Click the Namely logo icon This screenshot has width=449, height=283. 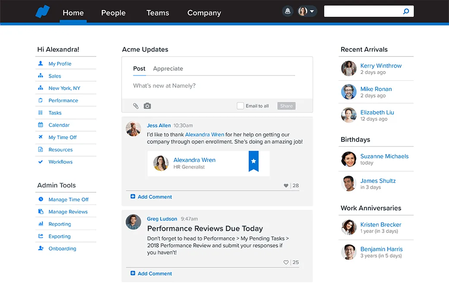(x=42, y=12)
